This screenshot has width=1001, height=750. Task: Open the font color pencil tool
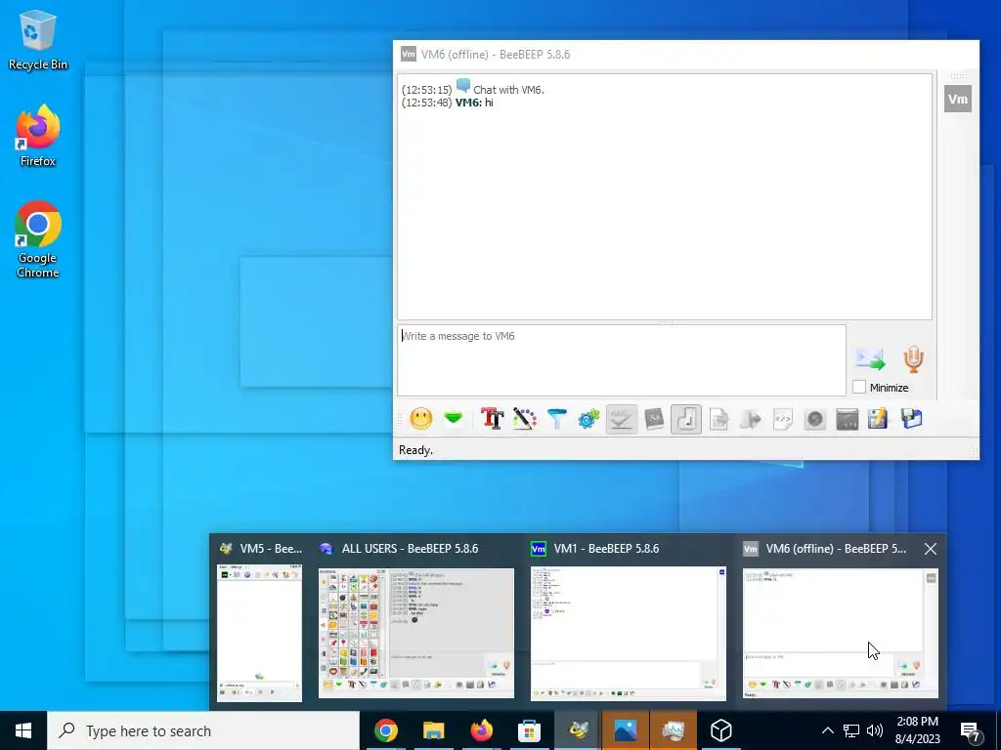coord(525,419)
